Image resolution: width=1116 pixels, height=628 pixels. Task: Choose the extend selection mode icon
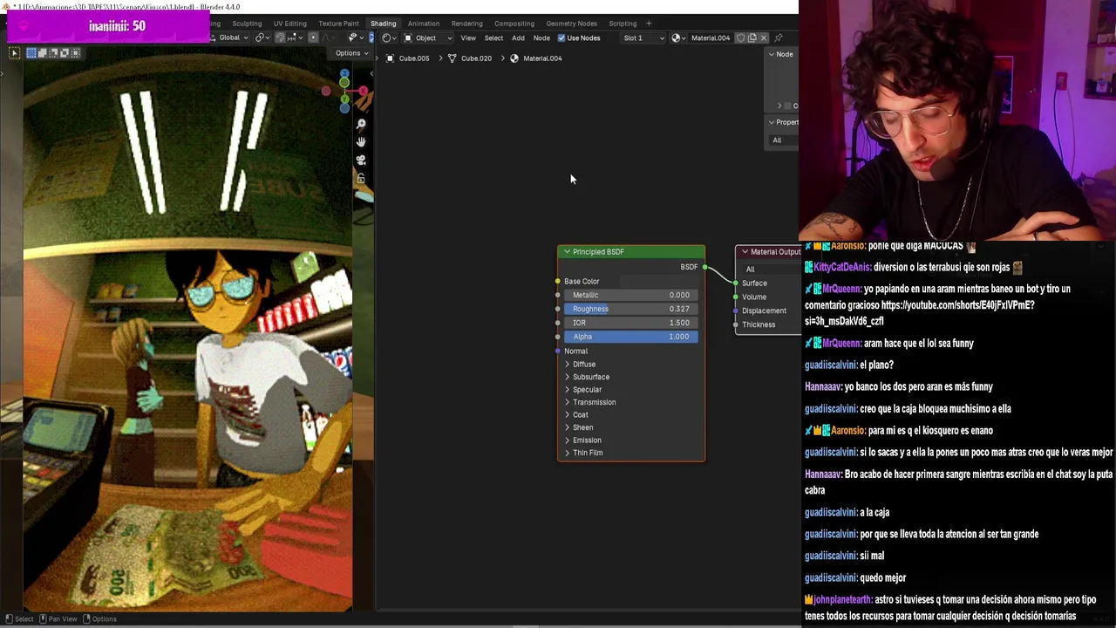(42, 53)
